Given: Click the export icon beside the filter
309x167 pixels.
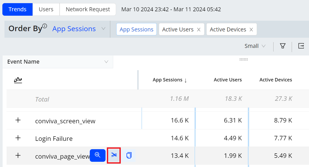Looking at the screenshot, I should coord(301,46).
